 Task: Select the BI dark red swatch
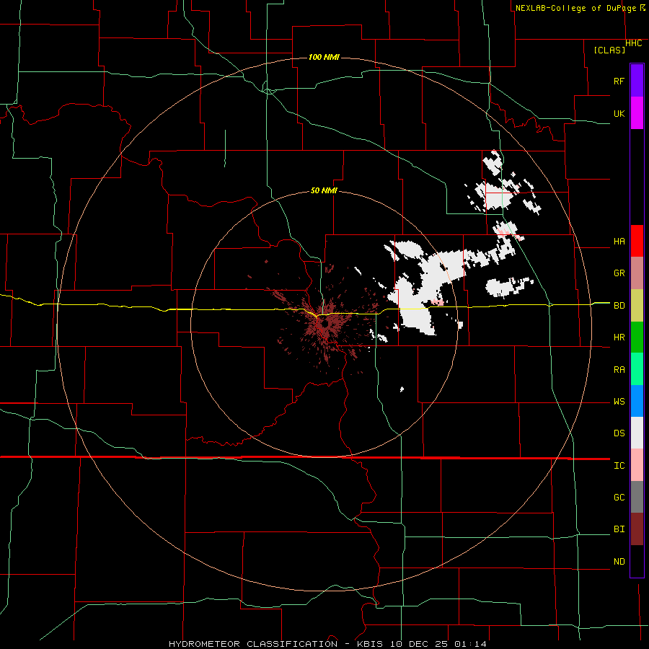637,529
